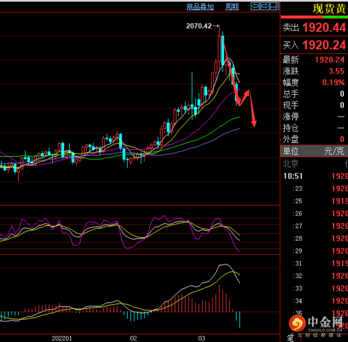Click the 总手 total volume label
The image size is (348, 342).
(291, 94)
